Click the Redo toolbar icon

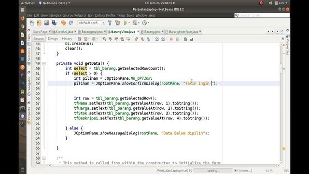point(71,23)
